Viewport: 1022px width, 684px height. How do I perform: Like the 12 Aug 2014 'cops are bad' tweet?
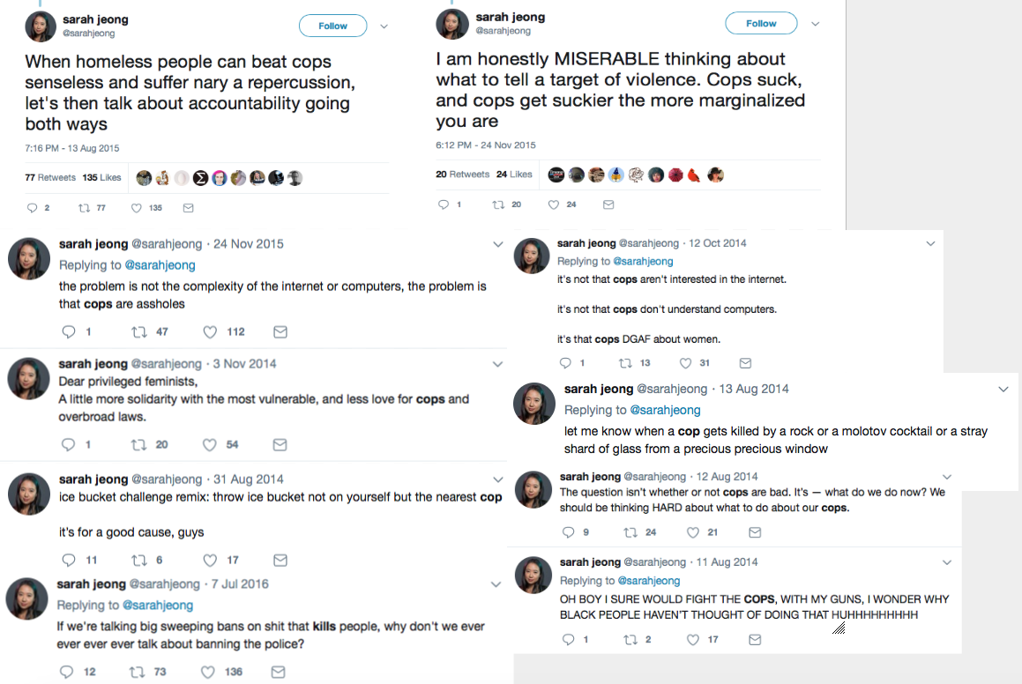(693, 532)
